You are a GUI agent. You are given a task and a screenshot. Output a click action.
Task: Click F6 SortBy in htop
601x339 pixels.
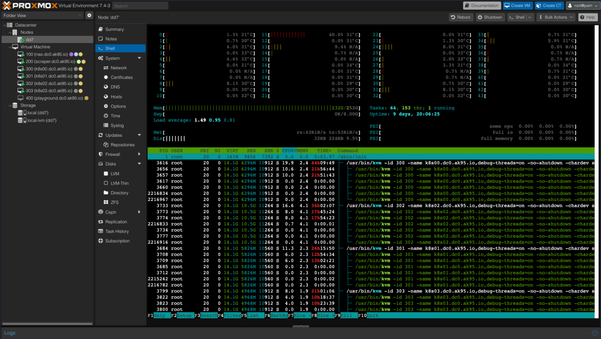coord(276,315)
